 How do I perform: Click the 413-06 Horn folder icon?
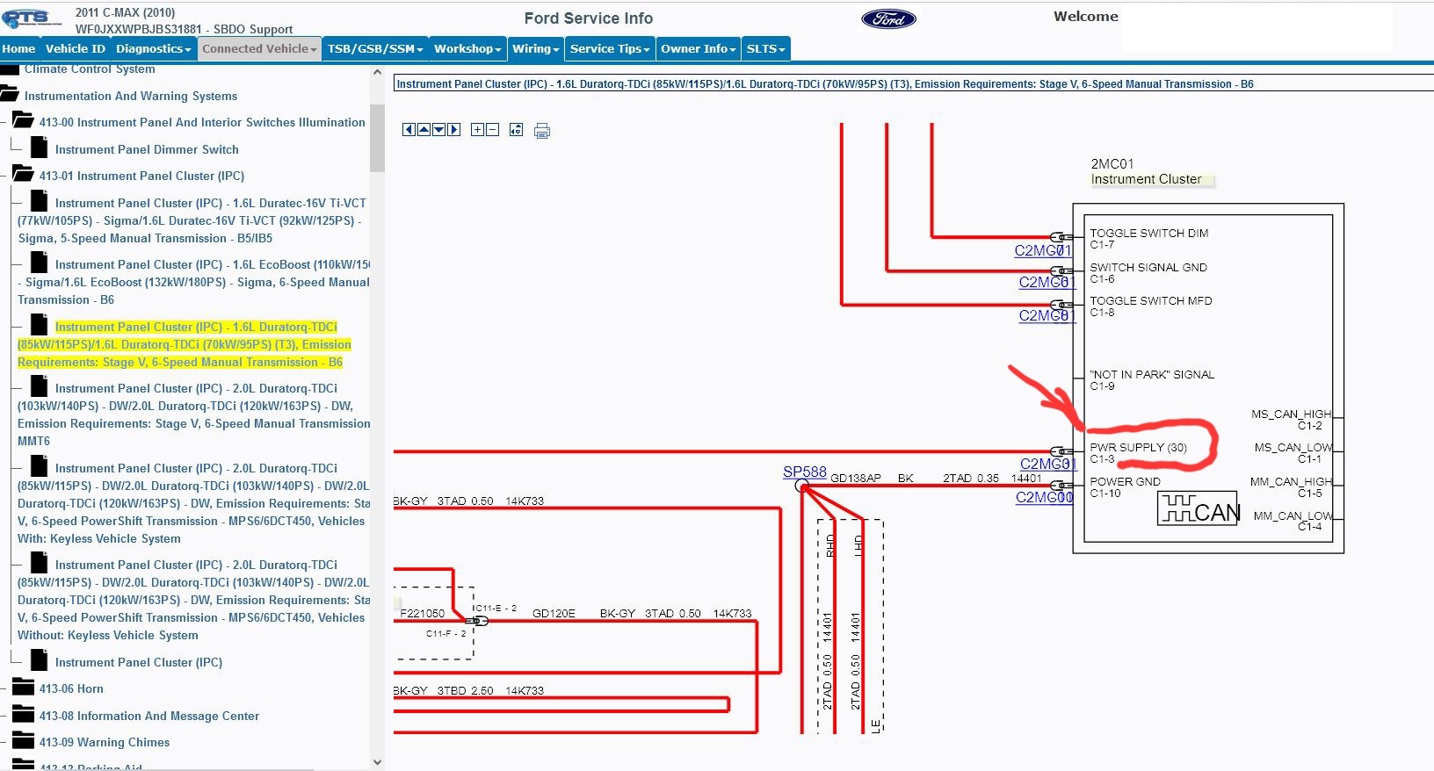click(x=23, y=687)
